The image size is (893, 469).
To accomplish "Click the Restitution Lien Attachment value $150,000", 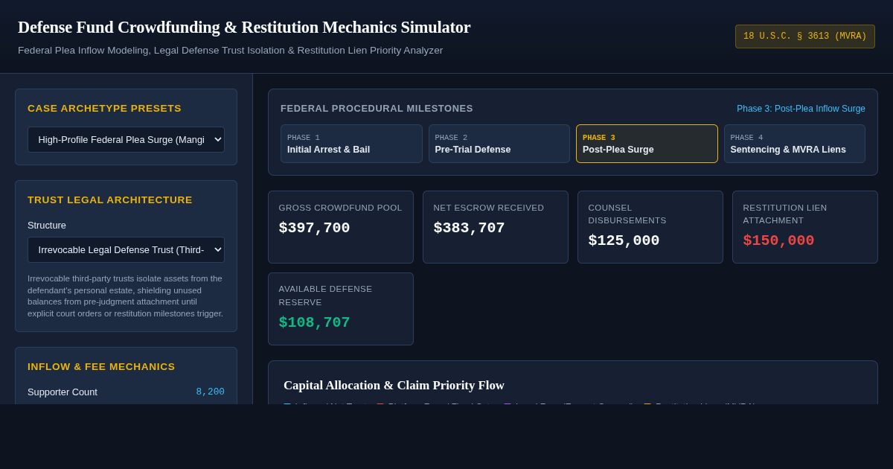I will point(778,240).
